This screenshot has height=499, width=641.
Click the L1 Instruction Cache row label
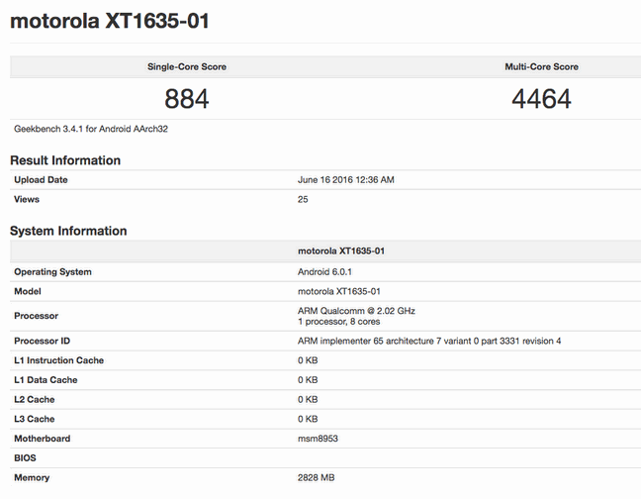[59, 360]
